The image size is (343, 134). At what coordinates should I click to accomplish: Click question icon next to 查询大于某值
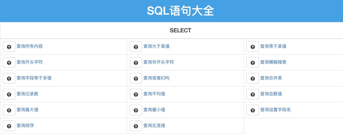136,47
